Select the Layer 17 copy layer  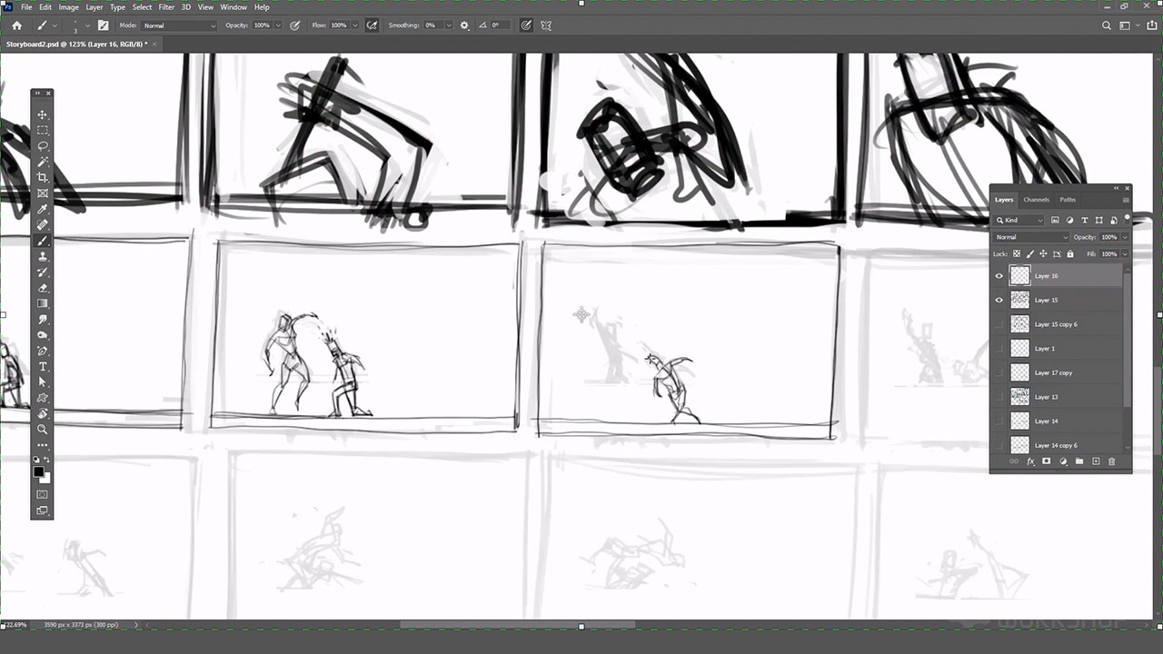point(1053,372)
